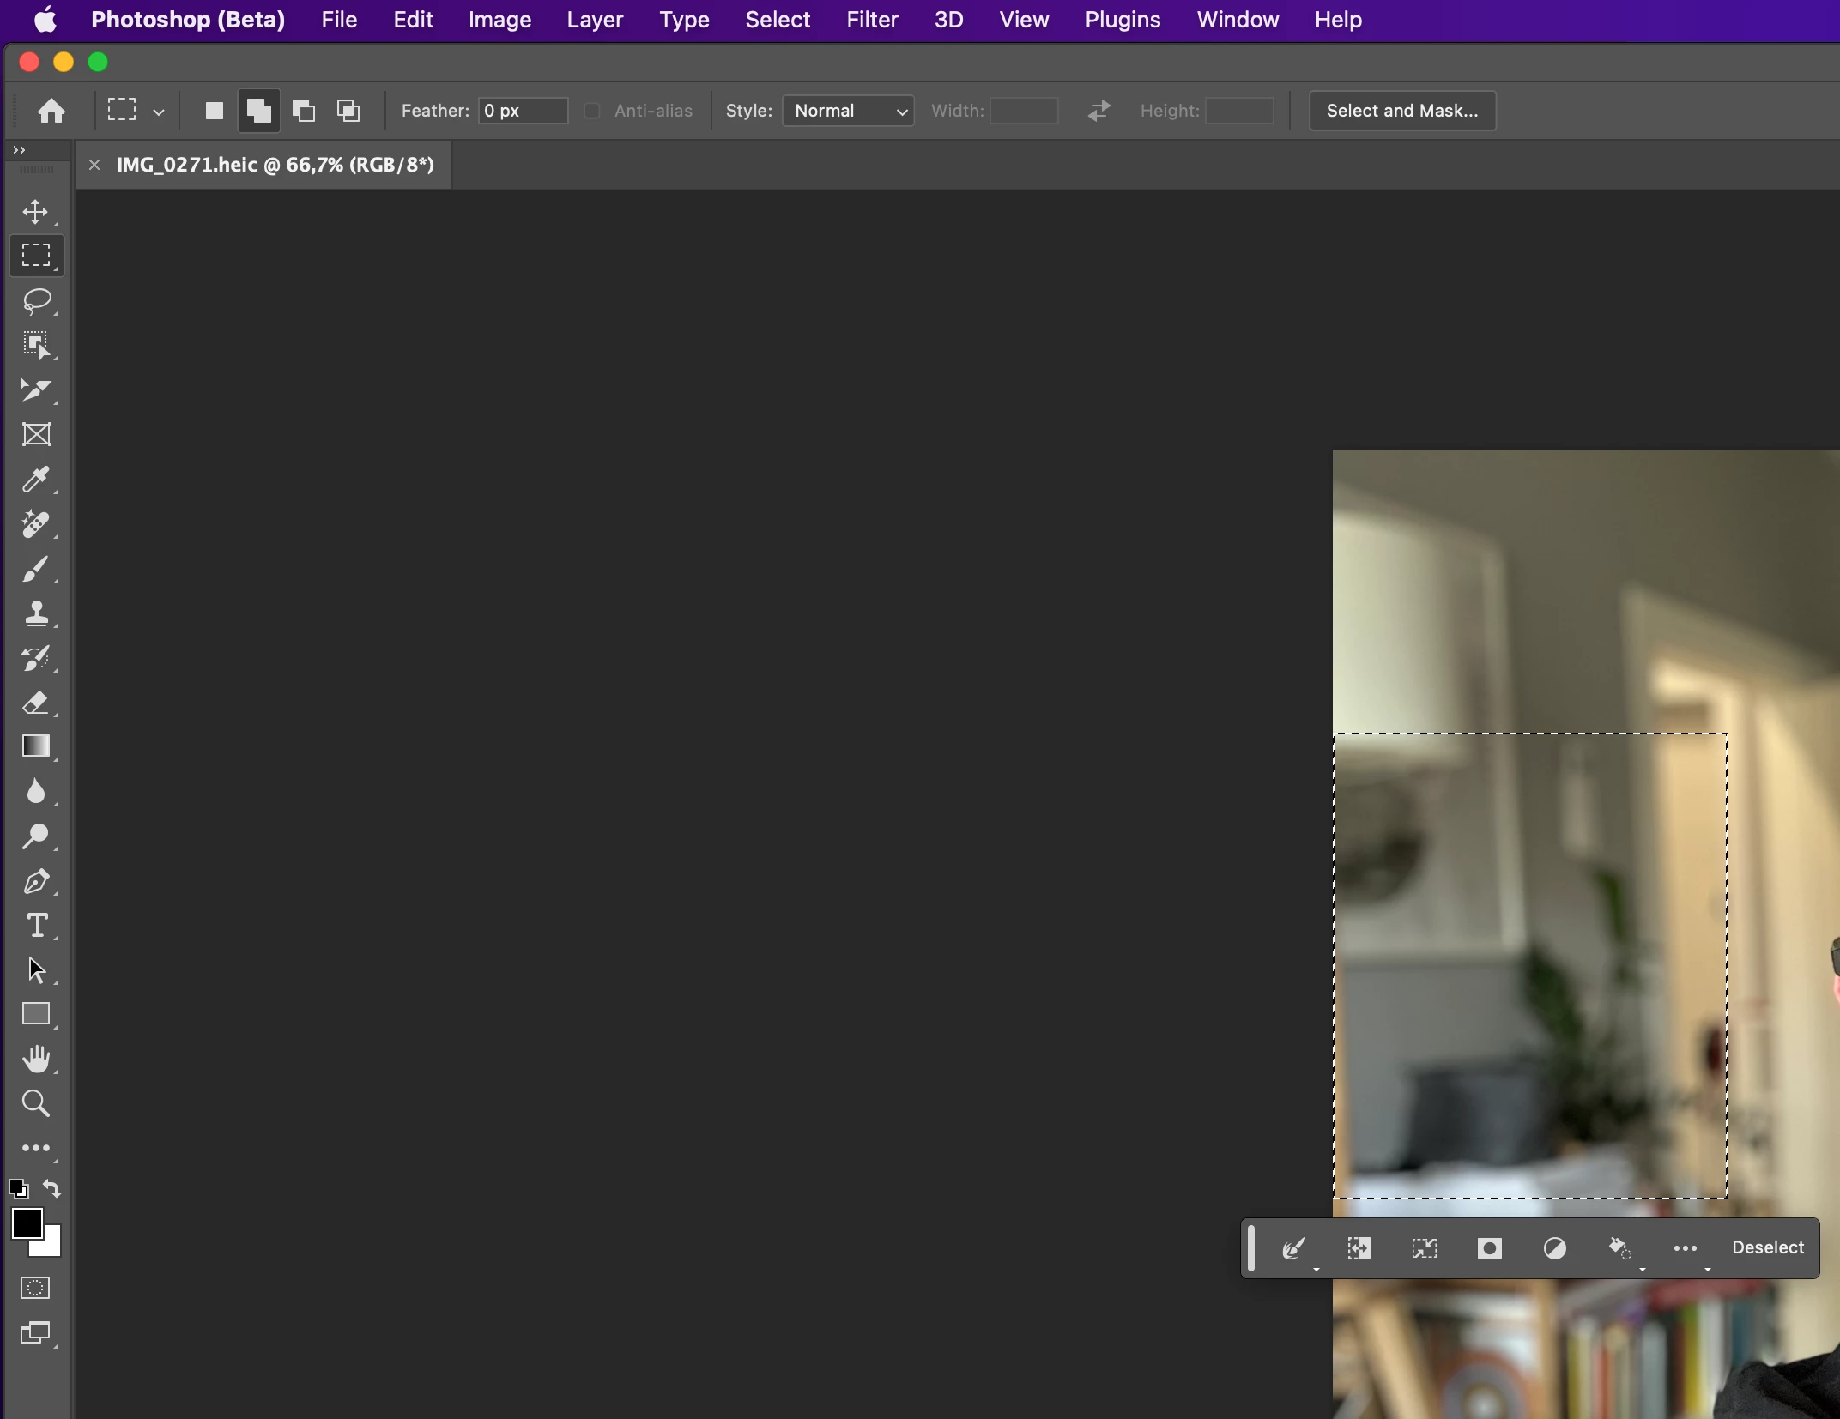The width and height of the screenshot is (1840, 1419).
Task: Enable Add to selection mode
Action: pos(258,111)
